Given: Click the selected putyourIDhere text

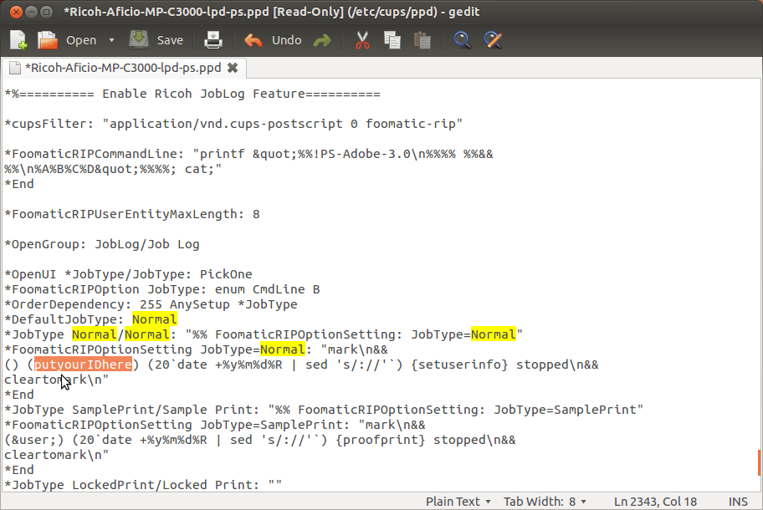Looking at the screenshot, I should tap(83, 365).
